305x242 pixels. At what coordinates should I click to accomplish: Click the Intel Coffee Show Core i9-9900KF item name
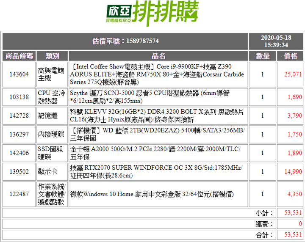157,74
